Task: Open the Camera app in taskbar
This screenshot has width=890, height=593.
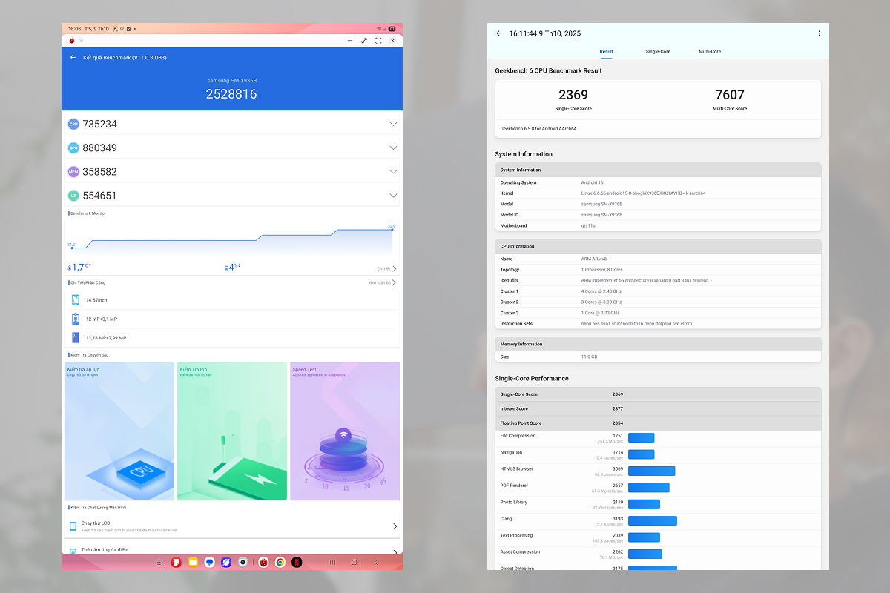Action: (243, 563)
